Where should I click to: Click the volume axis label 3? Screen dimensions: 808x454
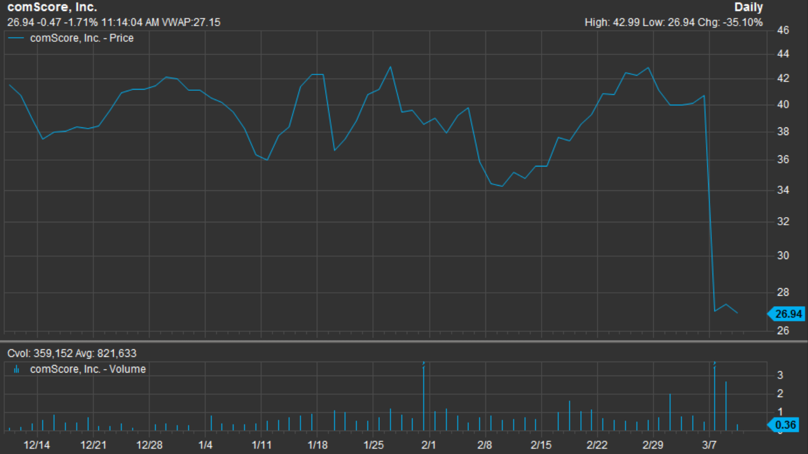pos(779,375)
